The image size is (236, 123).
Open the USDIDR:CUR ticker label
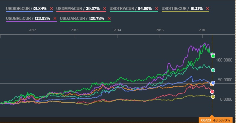[18, 9]
